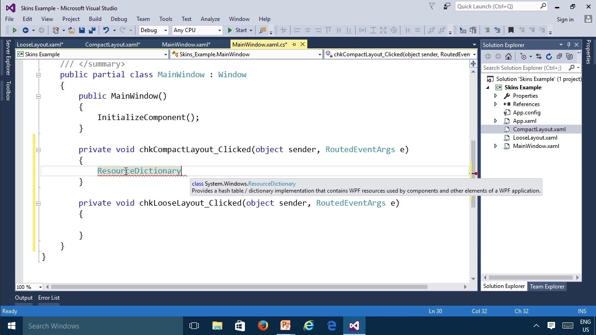
Task: Open the Toolbox side tab
Action: pyautogui.click(x=8, y=91)
